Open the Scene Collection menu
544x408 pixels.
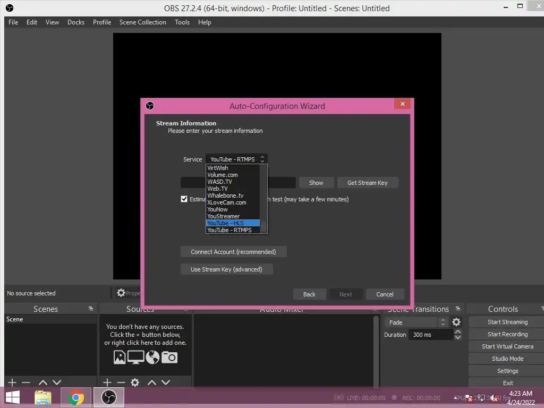(142, 22)
